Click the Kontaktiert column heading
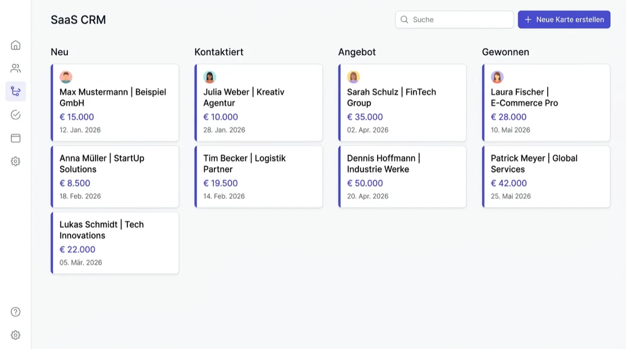 coord(219,52)
